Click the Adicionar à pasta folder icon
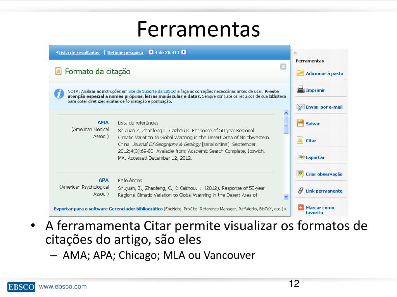Image resolution: width=397 pixels, height=297 pixels. pyautogui.click(x=300, y=73)
